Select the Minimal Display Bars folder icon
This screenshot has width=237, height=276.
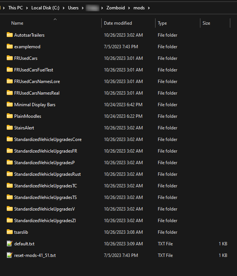(x=10, y=104)
